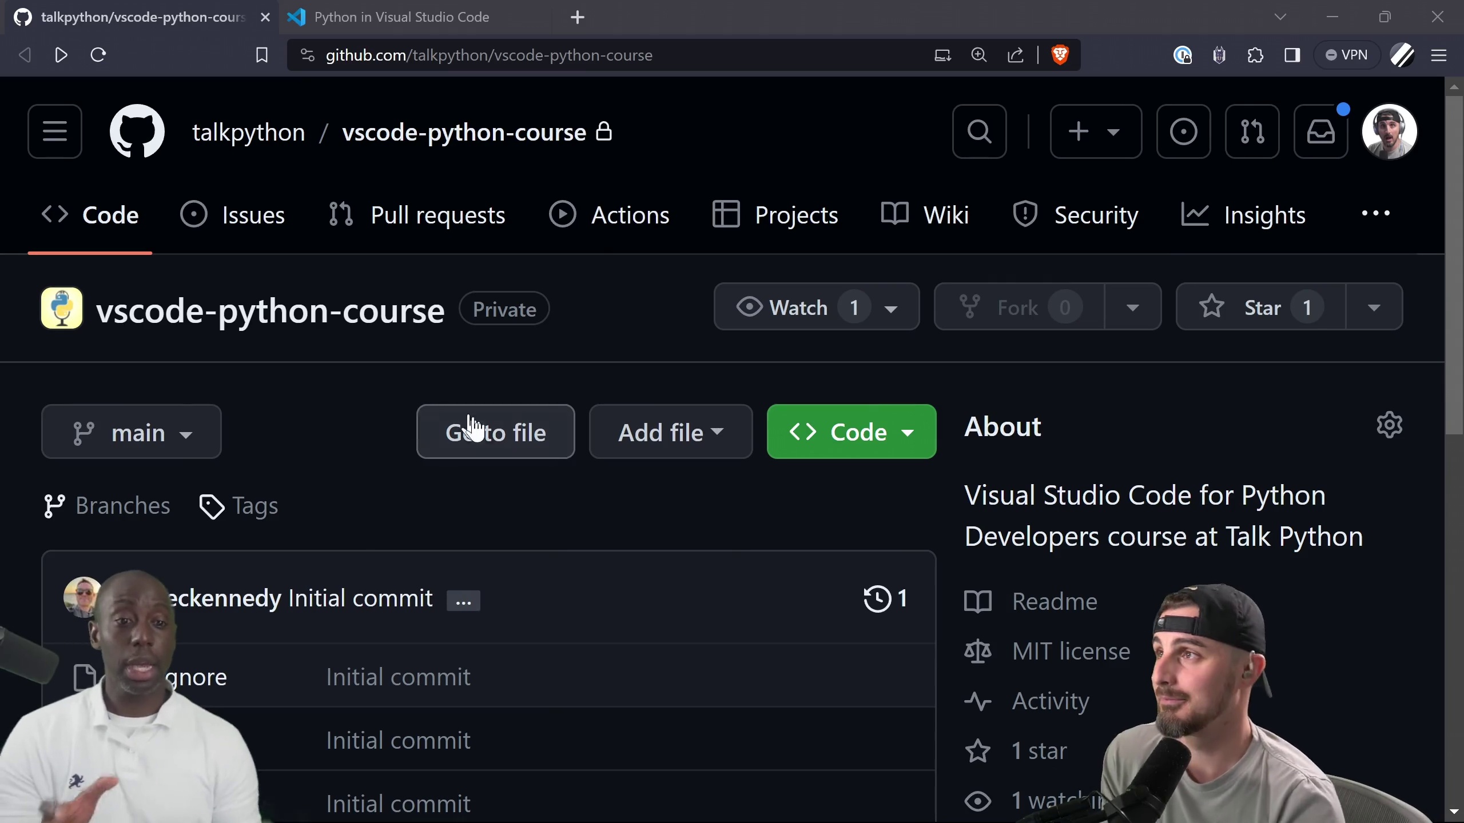Image resolution: width=1464 pixels, height=823 pixels.
Task: Open the user profile avatar menu
Action: coord(1390,131)
